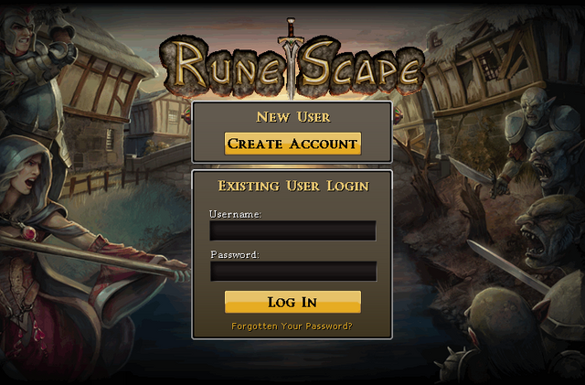Viewport: 585px width, 385px height.
Task: Click the letter R in RuneScape logo
Action: [x=191, y=64]
